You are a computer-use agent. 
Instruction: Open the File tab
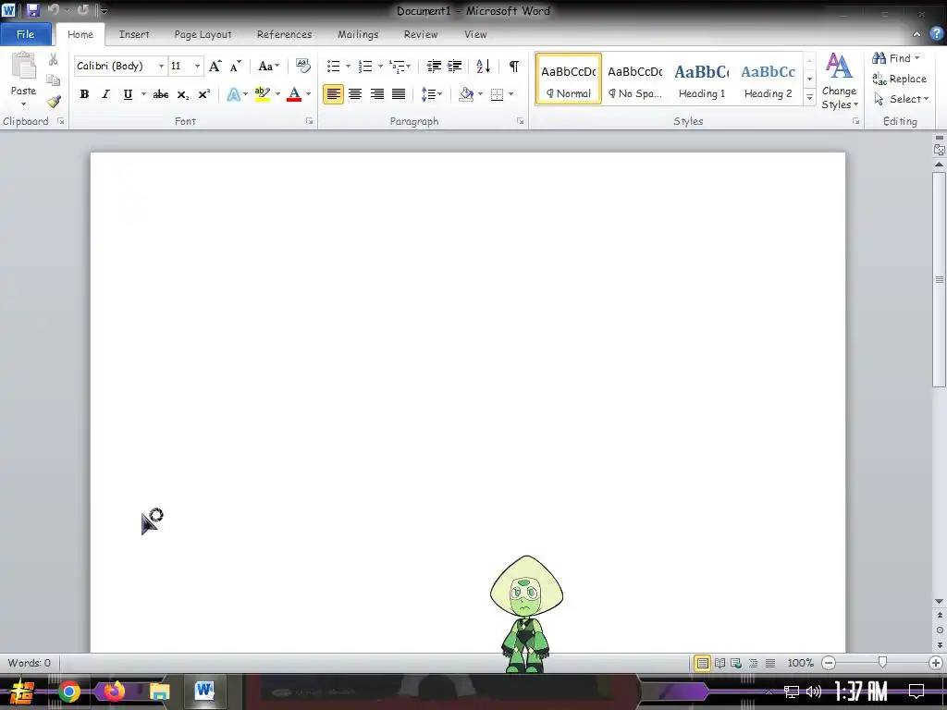point(25,34)
